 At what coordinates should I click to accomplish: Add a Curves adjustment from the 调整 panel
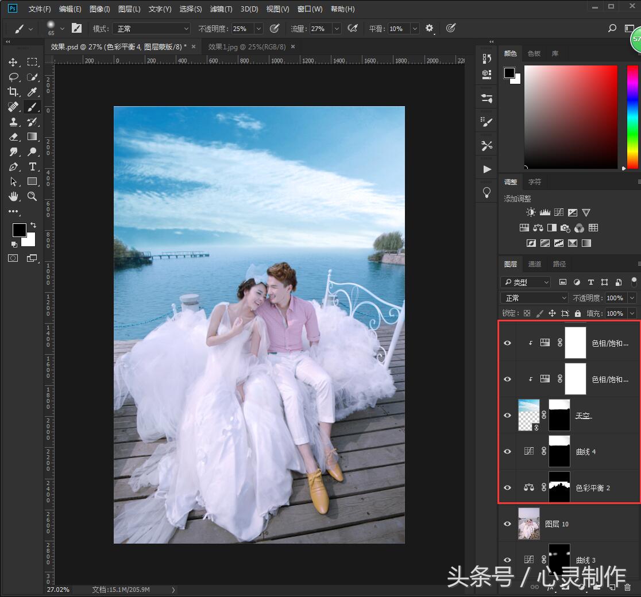coord(558,212)
